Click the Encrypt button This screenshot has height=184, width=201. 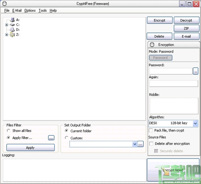[x=159, y=20]
